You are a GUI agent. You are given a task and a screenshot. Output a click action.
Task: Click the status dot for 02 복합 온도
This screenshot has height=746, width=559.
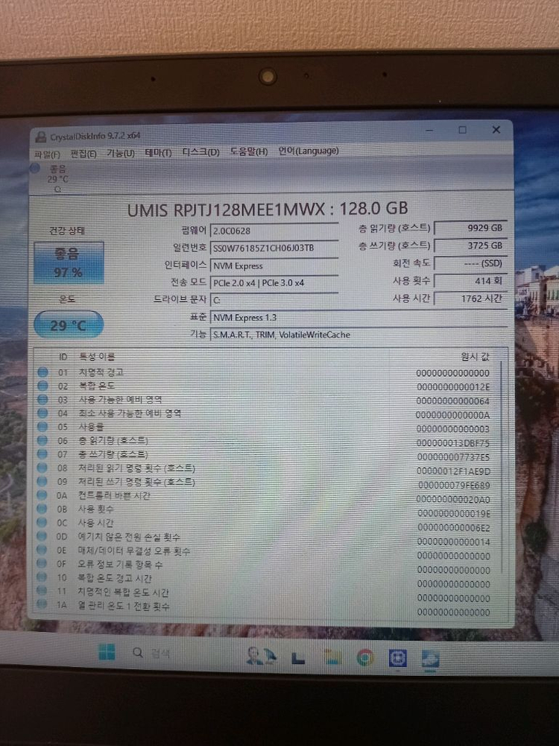point(42,386)
